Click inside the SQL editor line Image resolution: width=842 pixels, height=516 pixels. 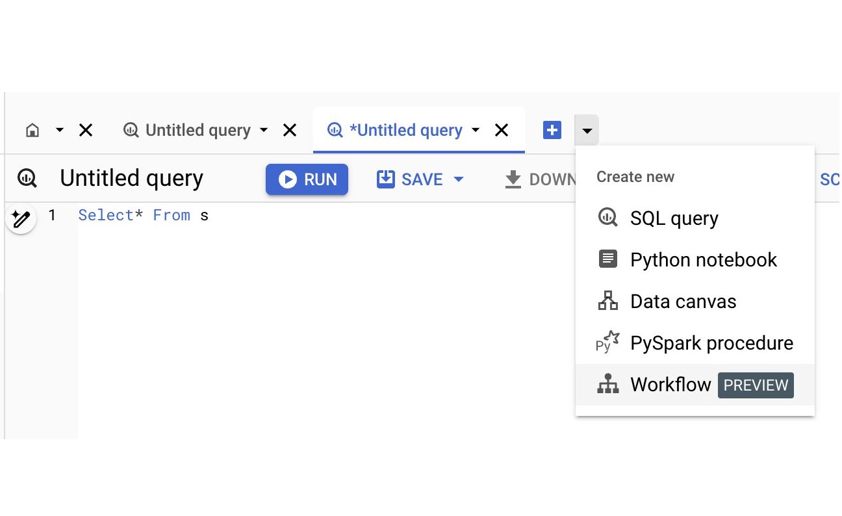pyautogui.click(x=143, y=215)
